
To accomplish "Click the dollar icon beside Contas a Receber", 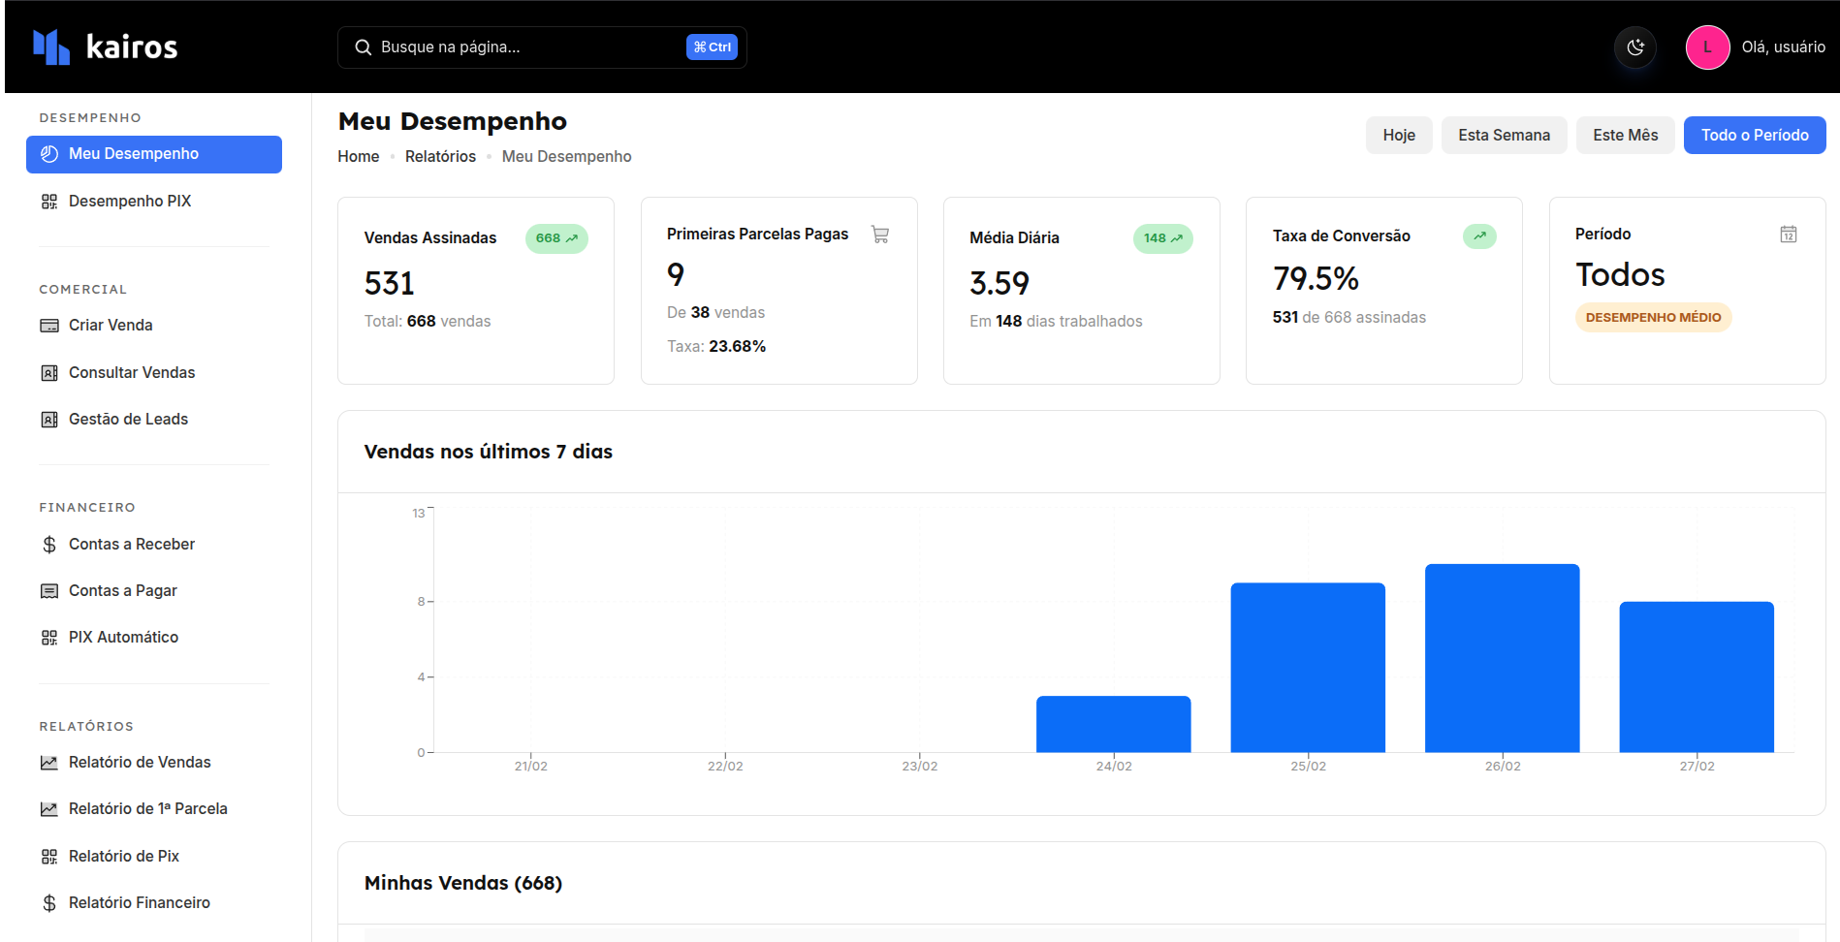I will point(49,545).
